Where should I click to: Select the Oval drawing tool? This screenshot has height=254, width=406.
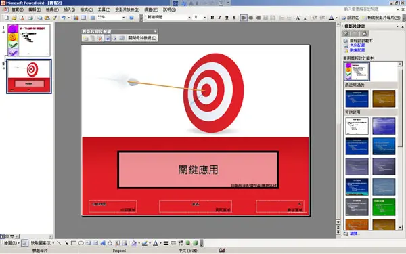tap(81, 243)
